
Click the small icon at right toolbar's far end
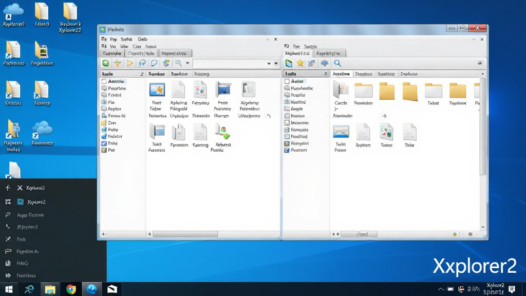480,63
